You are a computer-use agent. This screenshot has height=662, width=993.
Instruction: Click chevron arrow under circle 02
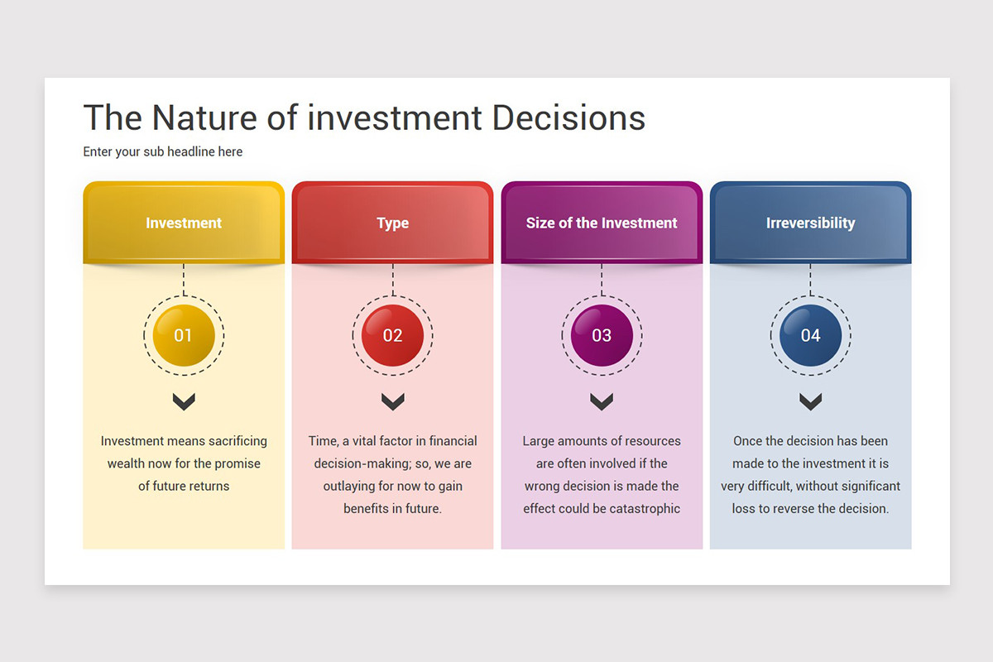click(x=392, y=402)
